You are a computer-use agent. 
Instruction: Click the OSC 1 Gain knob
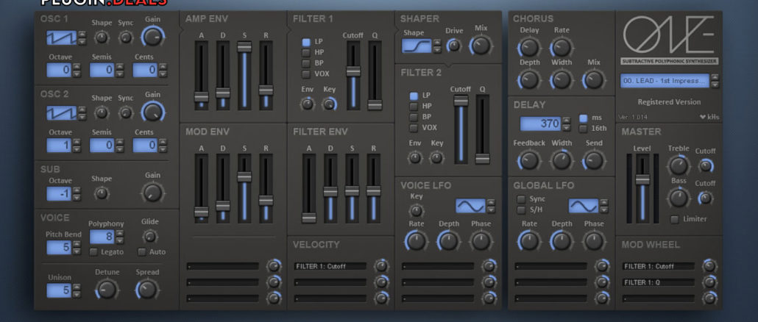153,37
